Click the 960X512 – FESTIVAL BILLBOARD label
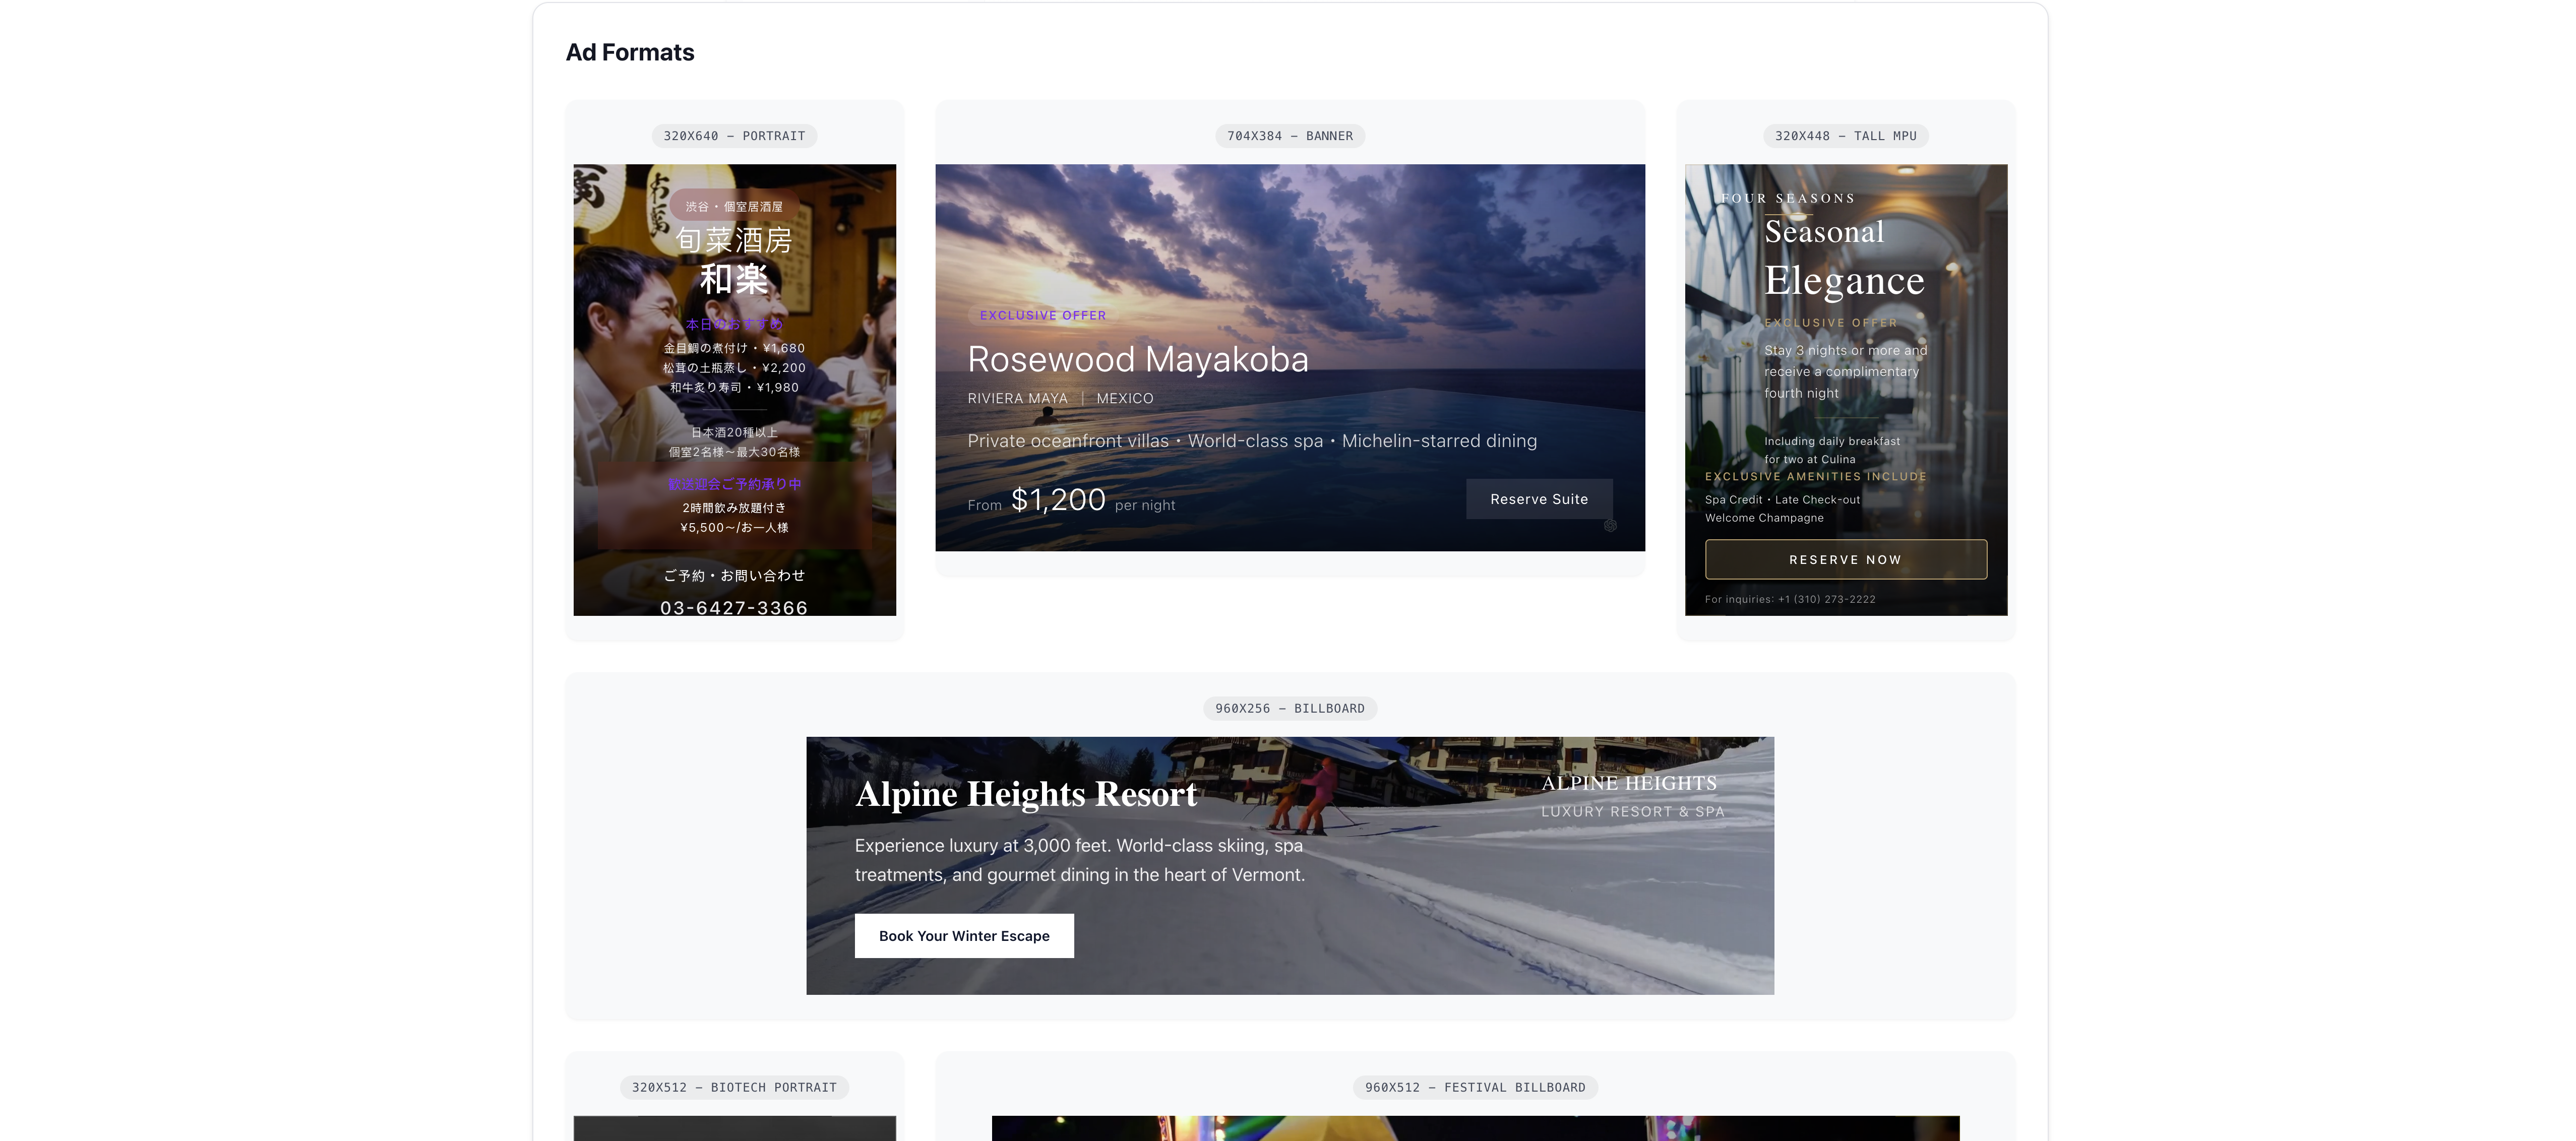 1475,1087
